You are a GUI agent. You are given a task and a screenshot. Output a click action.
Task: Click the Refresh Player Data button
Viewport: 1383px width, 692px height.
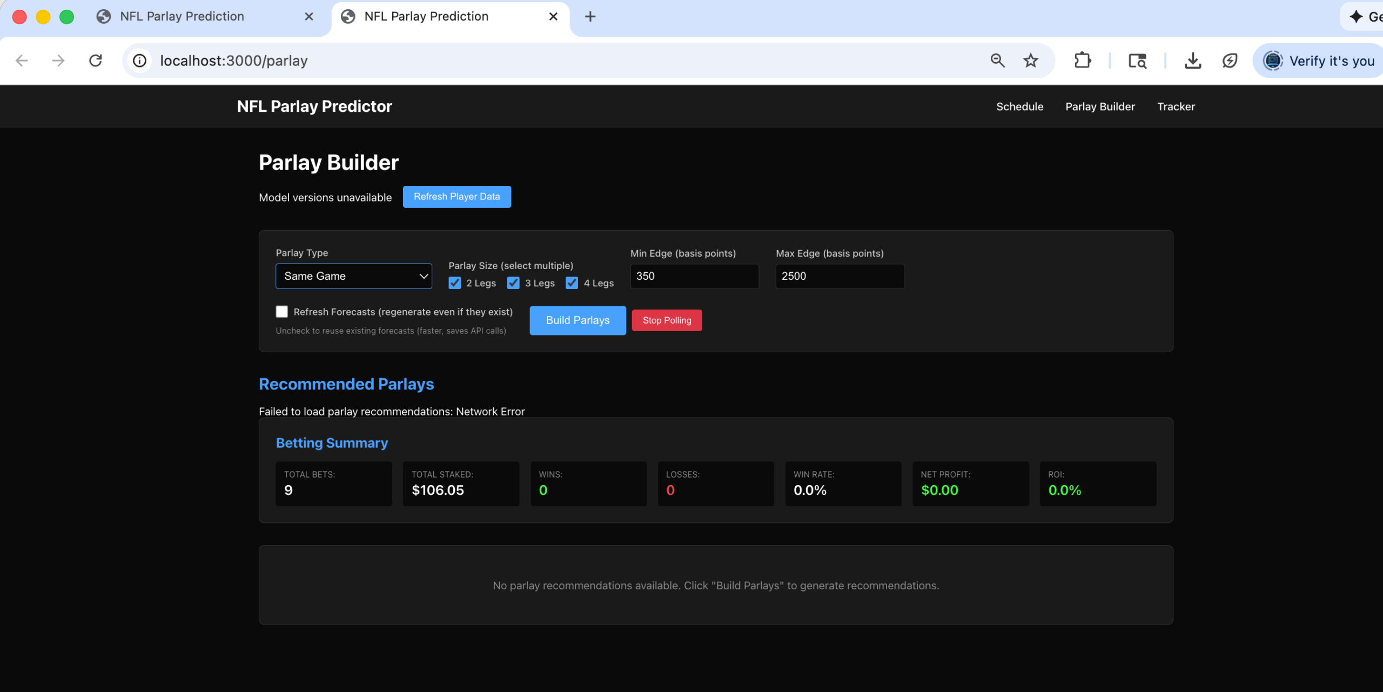[x=456, y=197]
